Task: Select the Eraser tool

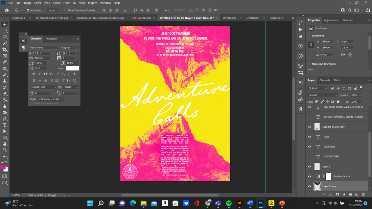Action: coord(5,94)
